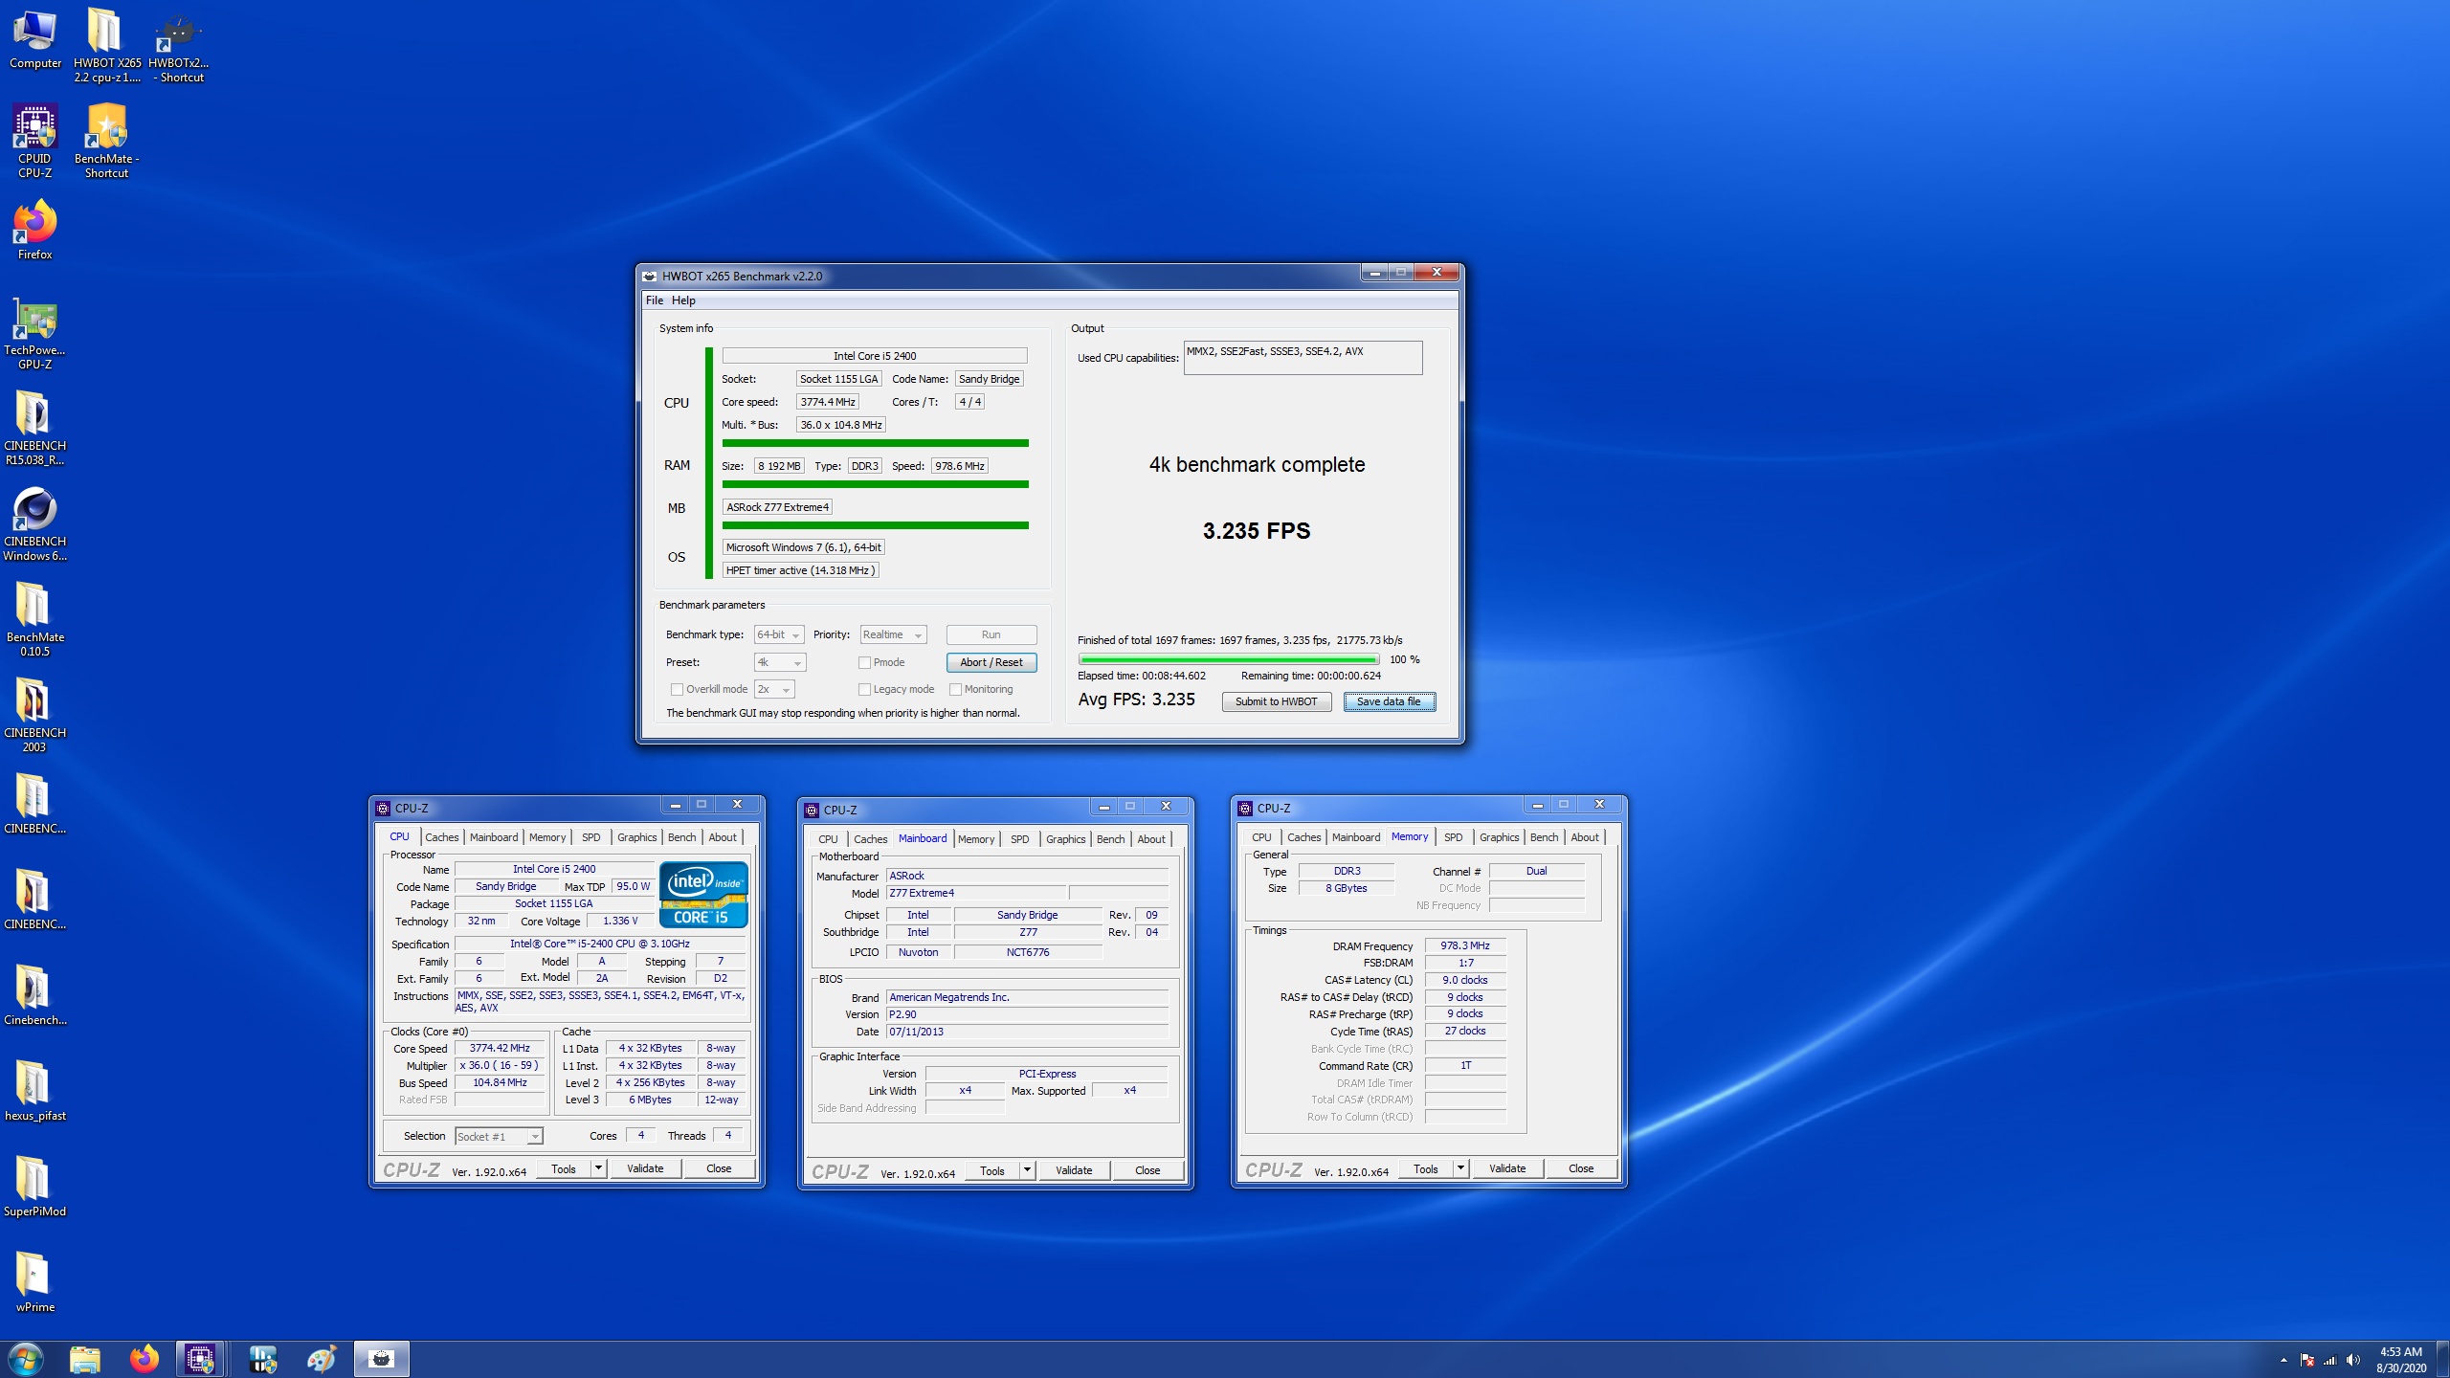The height and width of the screenshot is (1378, 2450).
Task: Click the Core Speed 3774.42 MHz value
Action: coord(500,1048)
